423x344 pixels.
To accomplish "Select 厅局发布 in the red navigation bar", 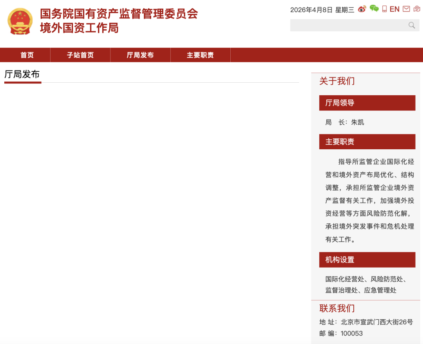I will coord(140,55).
